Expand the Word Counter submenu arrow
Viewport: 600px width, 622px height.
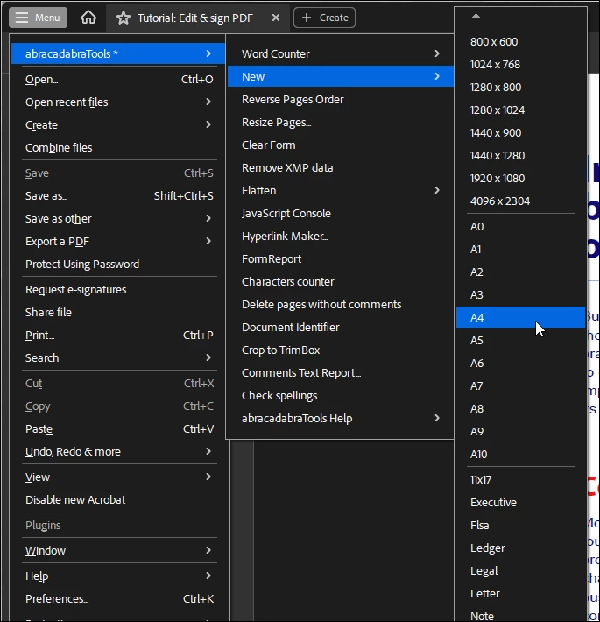[436, 53]
